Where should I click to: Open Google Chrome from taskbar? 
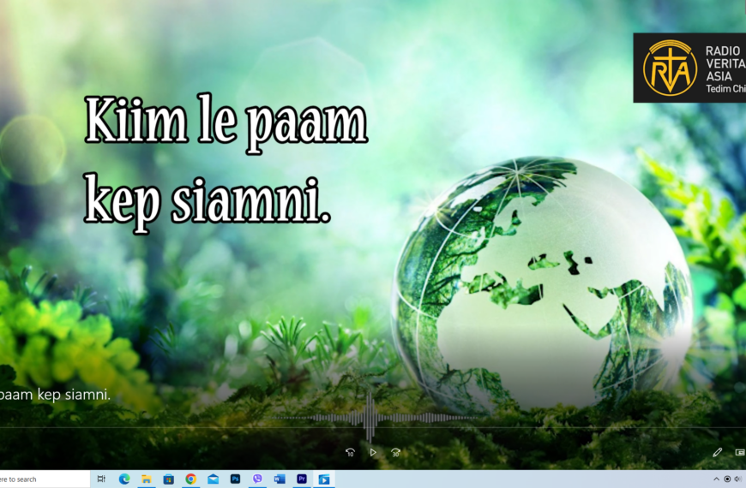click(x=190, y=479)
